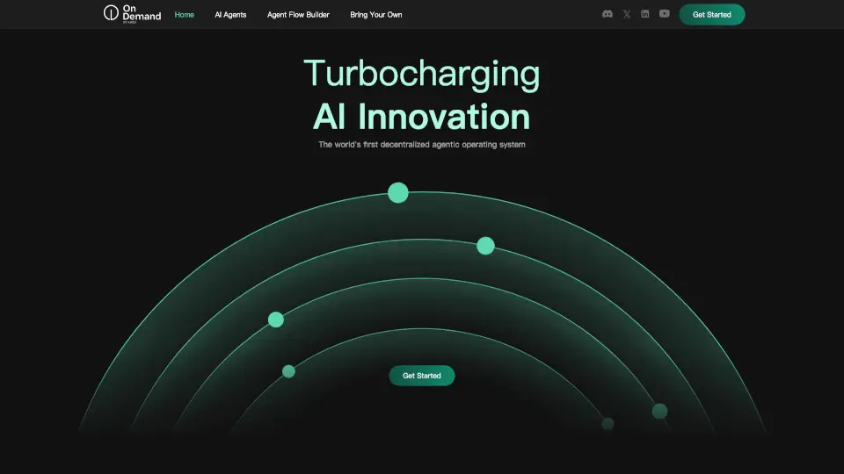Image resolution: width=844 pixels, height=474 pixels.
Task: Click the larger faded dot at lower right
Action: click(x=659, y=411)
